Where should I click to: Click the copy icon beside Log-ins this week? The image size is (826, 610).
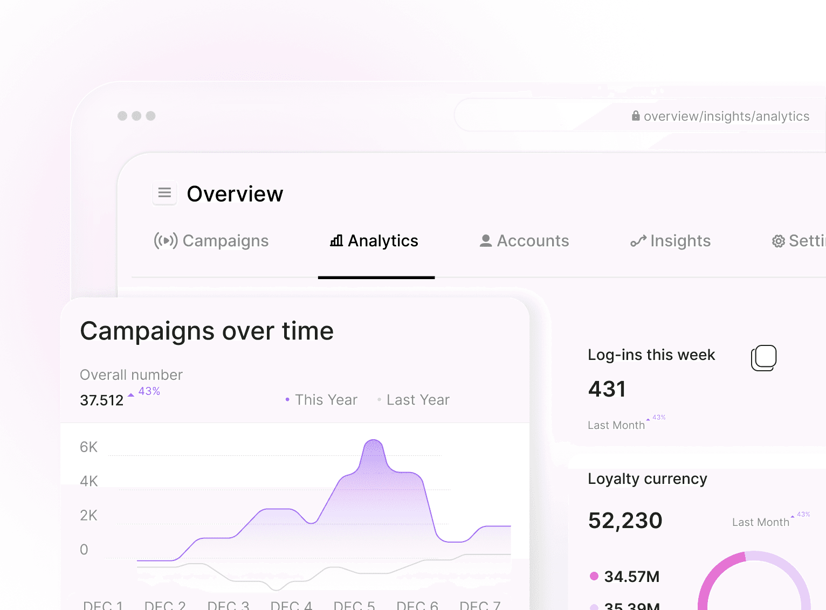pos(764,358)
